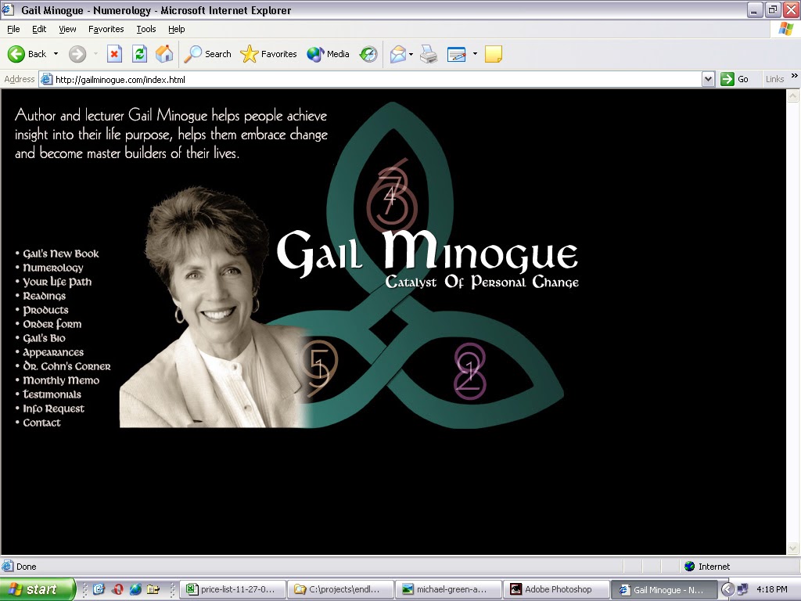Follow the Gail's New Book link
Viewport: 801px width, 601px height.
pos(61,254)
